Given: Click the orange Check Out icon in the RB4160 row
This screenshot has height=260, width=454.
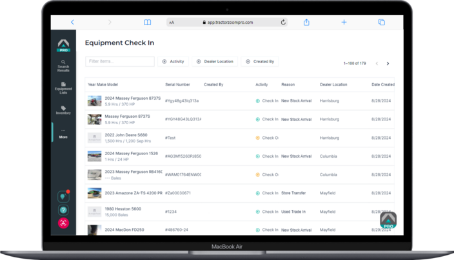Looking at the screenshot, I should (x=258, y=175).
